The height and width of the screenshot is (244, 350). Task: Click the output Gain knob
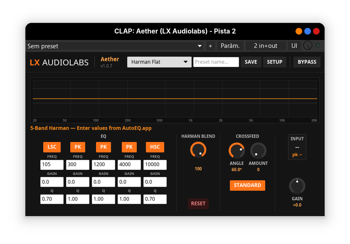coord(297,186)
